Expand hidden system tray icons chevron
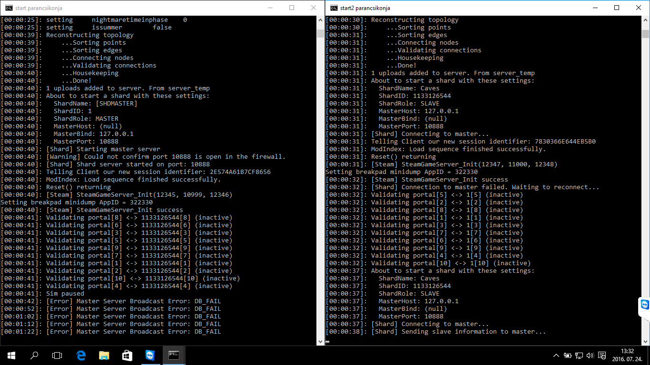The height and width of the screenshot is (365, 650). [x=556, y=355]
